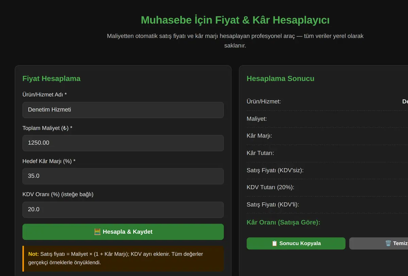Click the clipboard icon on Sonucu Kopyala
Image resolution: width=408 pixels, height=276 pixels.
click(274, 243)
